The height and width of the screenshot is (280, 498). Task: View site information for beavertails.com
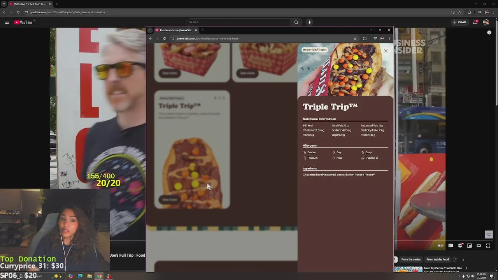pyautogui.click(x=173, y=38)
